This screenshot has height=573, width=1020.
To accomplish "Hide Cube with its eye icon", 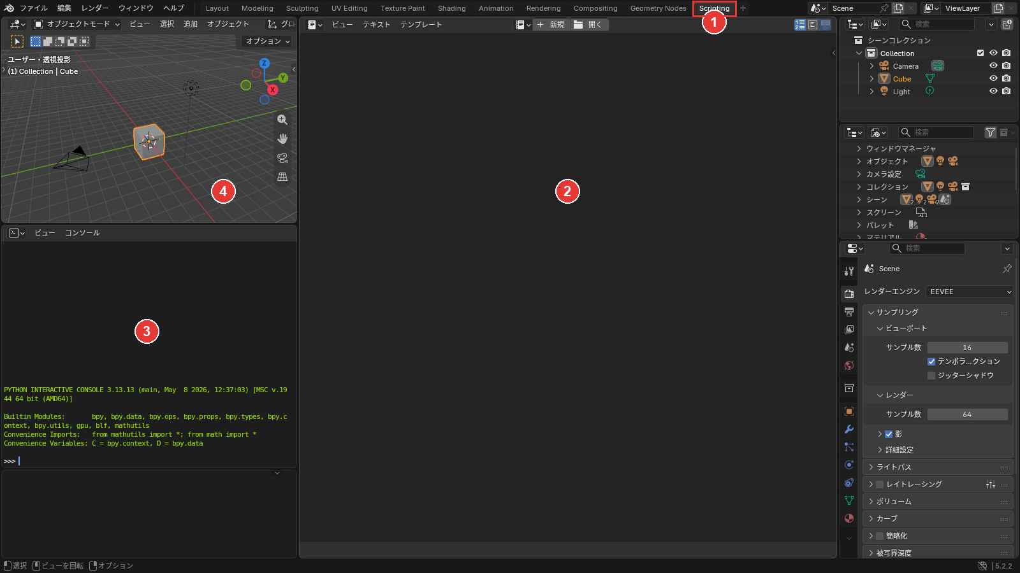I will 993,79.
